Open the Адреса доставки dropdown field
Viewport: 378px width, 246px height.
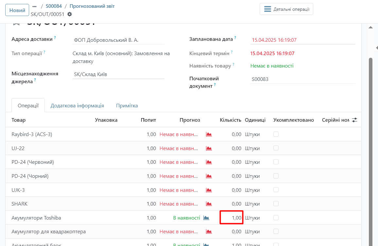(x=118, y=40)
